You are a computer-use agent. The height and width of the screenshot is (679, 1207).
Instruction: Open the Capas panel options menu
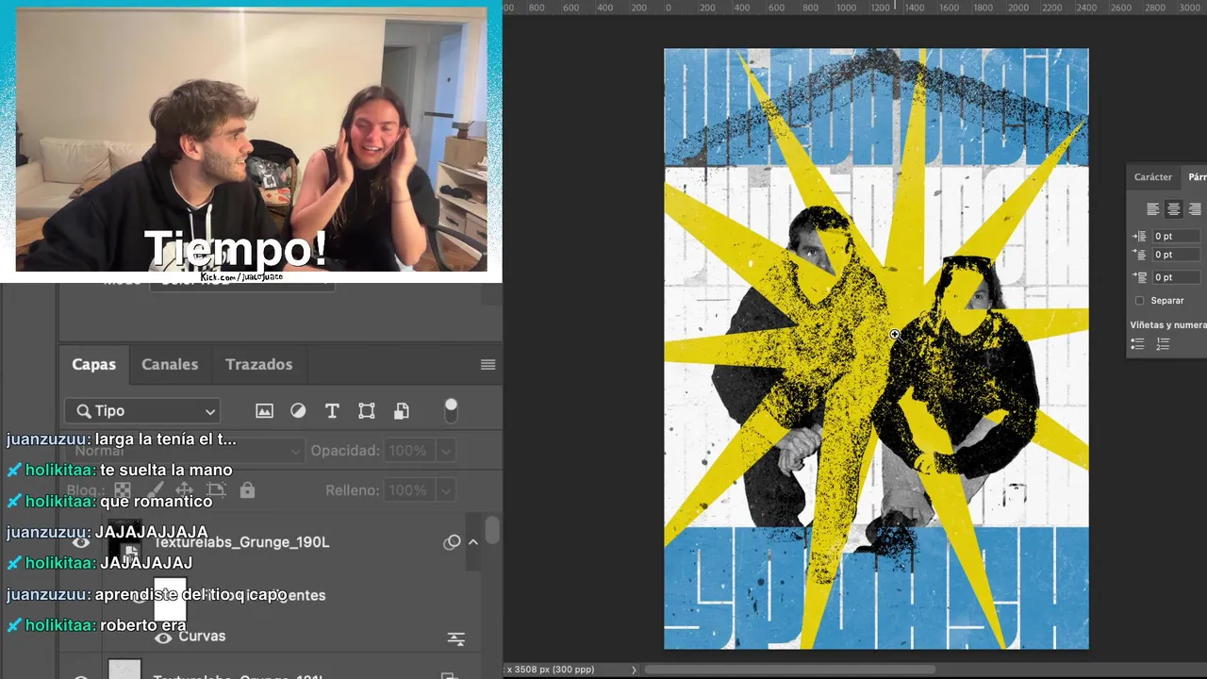[x=488, y=365]
